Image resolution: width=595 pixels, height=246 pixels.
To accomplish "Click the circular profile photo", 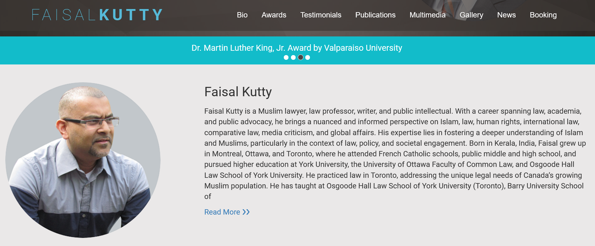I will (83, 160).
